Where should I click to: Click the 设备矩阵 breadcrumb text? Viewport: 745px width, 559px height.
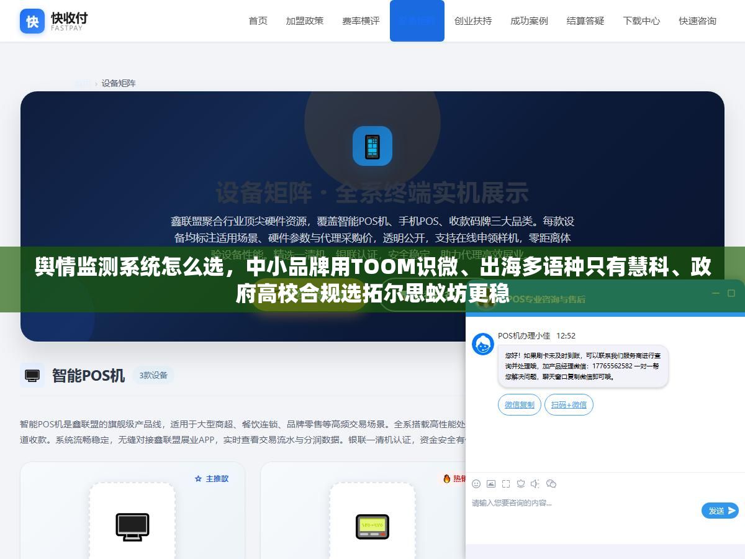119,83
